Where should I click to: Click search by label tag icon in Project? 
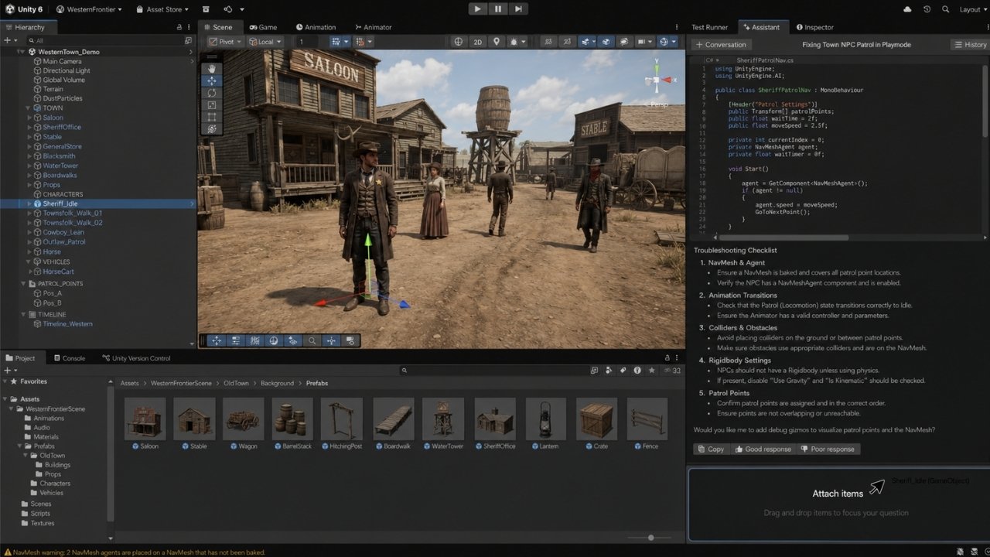coord(623,371)
